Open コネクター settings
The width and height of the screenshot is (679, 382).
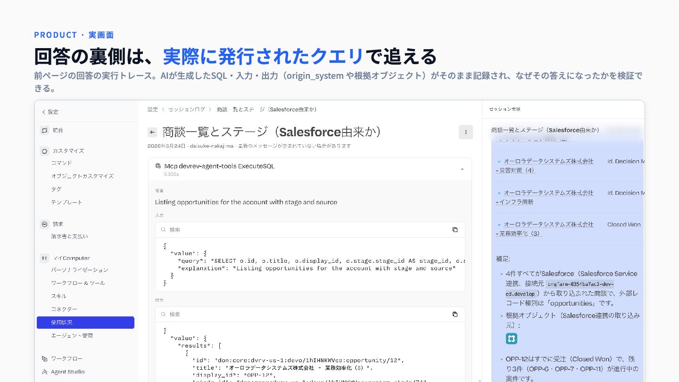[x=64, y=309]
